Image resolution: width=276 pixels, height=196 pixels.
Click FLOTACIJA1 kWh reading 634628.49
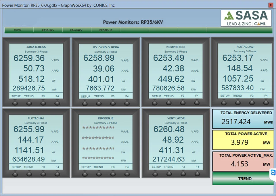point(28,159)
